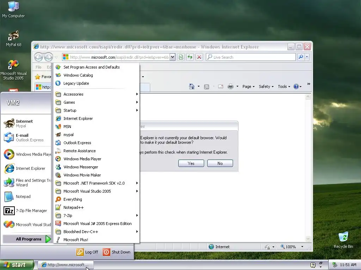Click the Home icon in IE command bar
361x270 pixels.
191,86
